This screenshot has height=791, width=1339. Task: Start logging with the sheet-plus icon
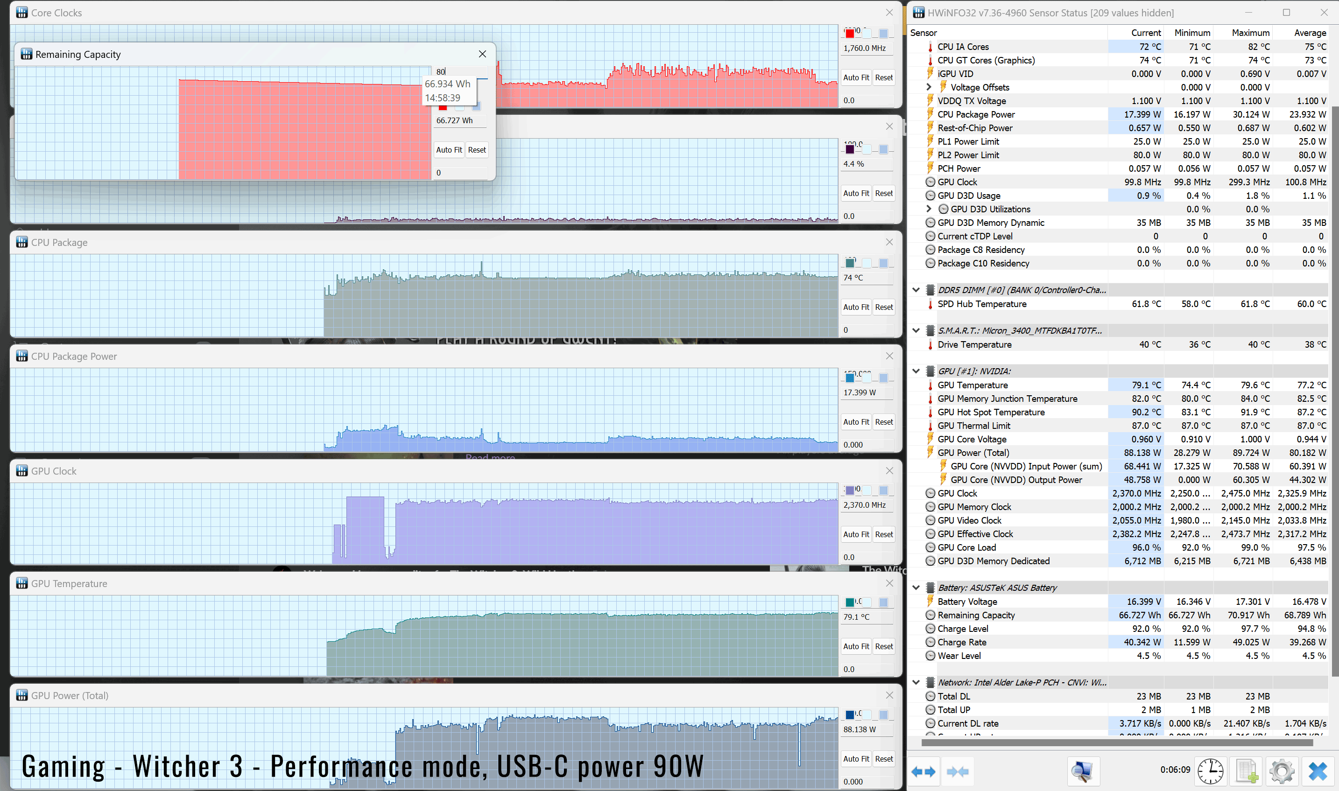click(1246, 771)
